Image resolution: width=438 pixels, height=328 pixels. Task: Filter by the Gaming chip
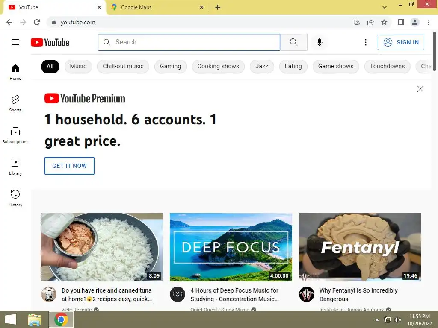coord(170,66)
